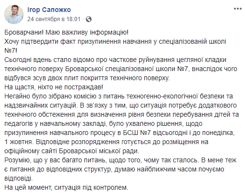Click the date text 1 жовтня
Image resolution: width=245 pixels, height=195 pixels.
point(18,142)
